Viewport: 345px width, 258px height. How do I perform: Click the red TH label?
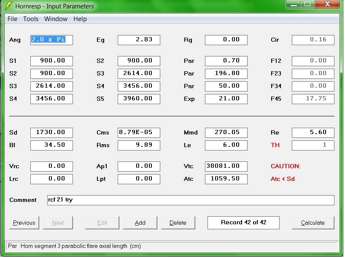275,145
